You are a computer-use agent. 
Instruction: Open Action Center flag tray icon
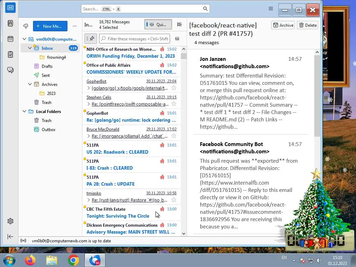point(302,260)
